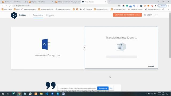Open Task View on taskbar
This screenshot has width=171, height=96.
8,94
